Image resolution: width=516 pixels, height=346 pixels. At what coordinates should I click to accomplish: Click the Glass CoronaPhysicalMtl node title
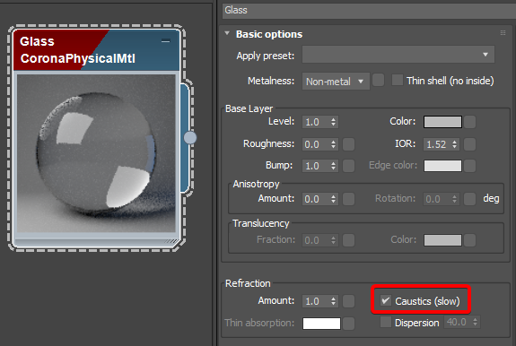click(78, 50)
